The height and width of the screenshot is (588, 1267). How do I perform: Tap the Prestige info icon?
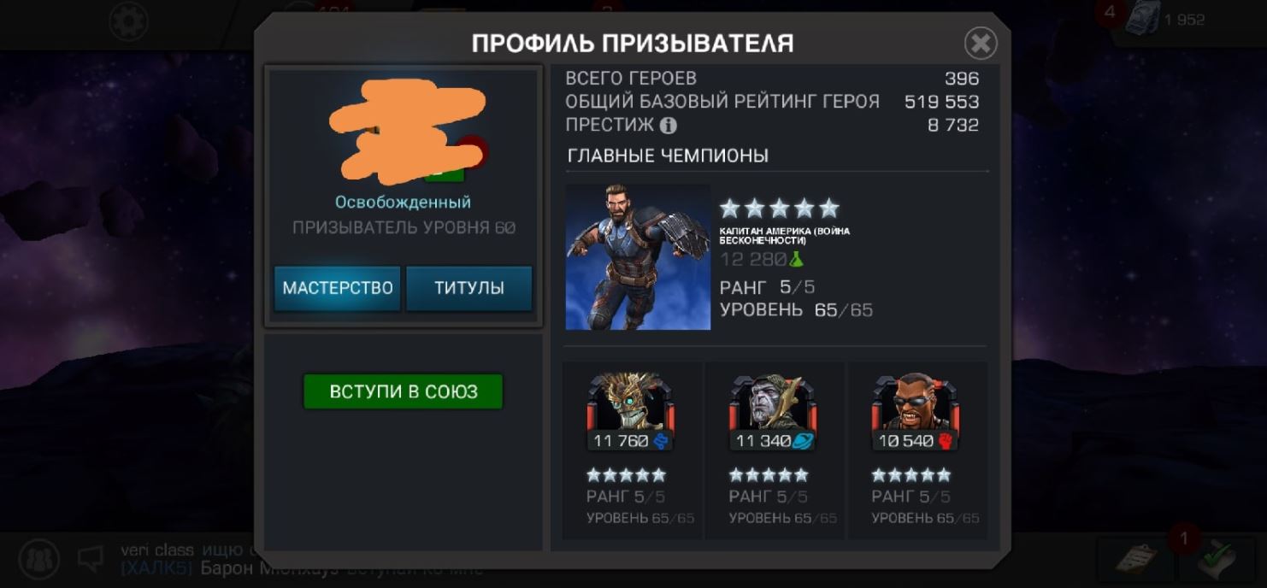pyautogui.click(x=669, y=126)
